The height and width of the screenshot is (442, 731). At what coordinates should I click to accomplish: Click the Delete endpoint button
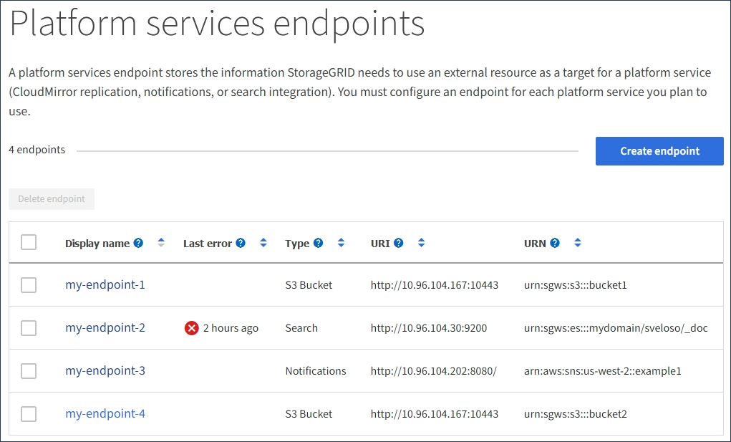pos(52,199)
